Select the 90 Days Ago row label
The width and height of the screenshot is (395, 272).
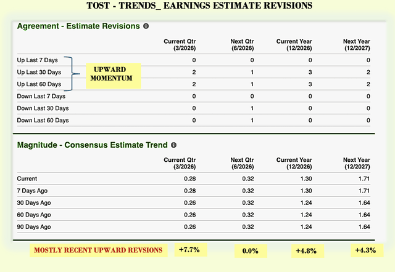34,227
